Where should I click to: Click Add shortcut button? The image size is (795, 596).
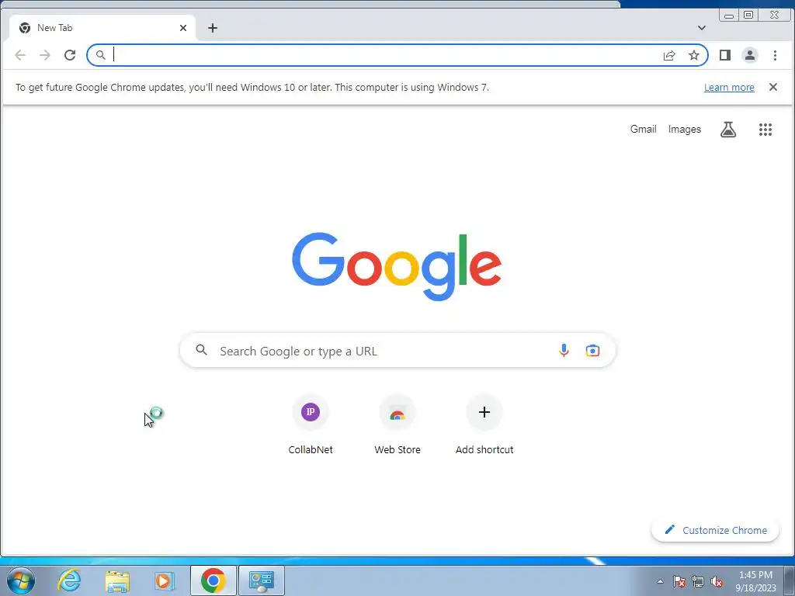click(x=484, y=424)
